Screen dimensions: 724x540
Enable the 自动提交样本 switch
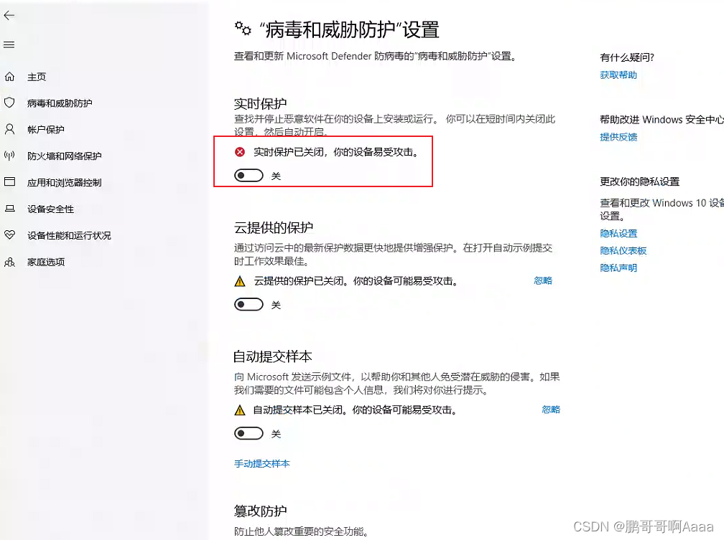coord(249,433)
